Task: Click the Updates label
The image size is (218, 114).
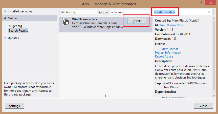Action: (13, 38)
